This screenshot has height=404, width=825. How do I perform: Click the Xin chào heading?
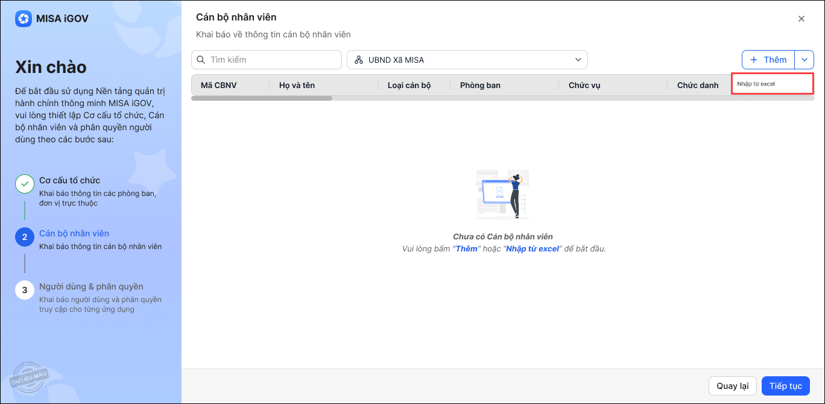(51, 67)
